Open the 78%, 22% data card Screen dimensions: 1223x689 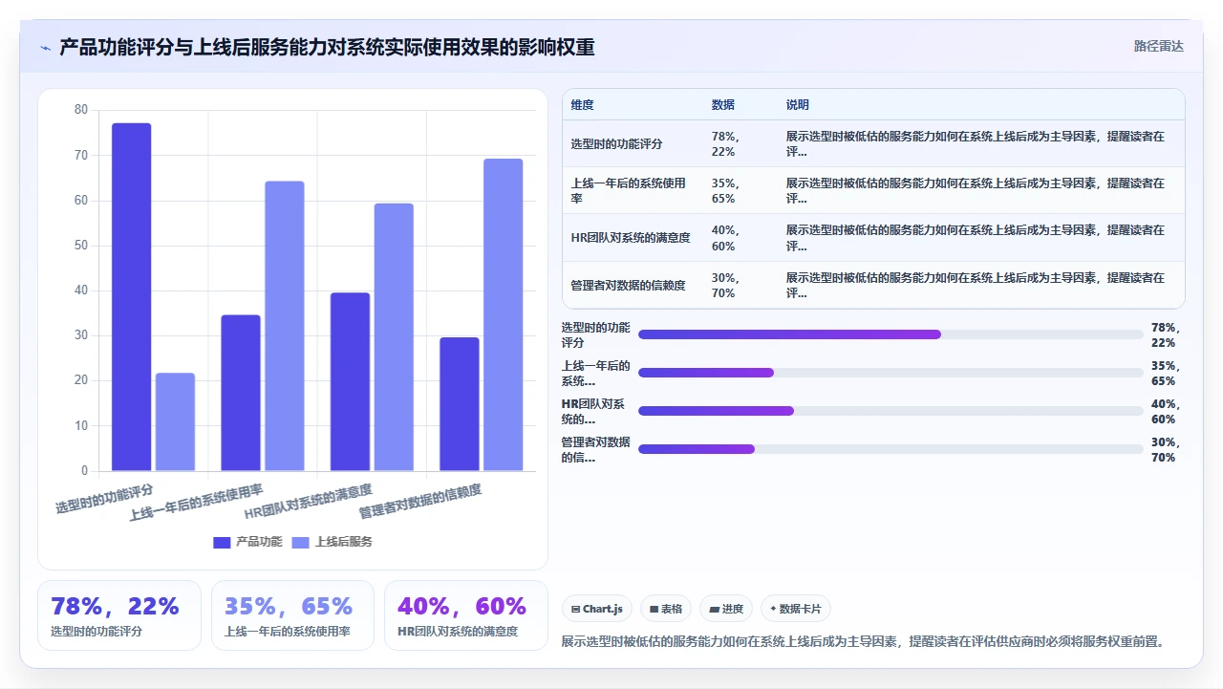pyautogui.click(x=119, y=615)
